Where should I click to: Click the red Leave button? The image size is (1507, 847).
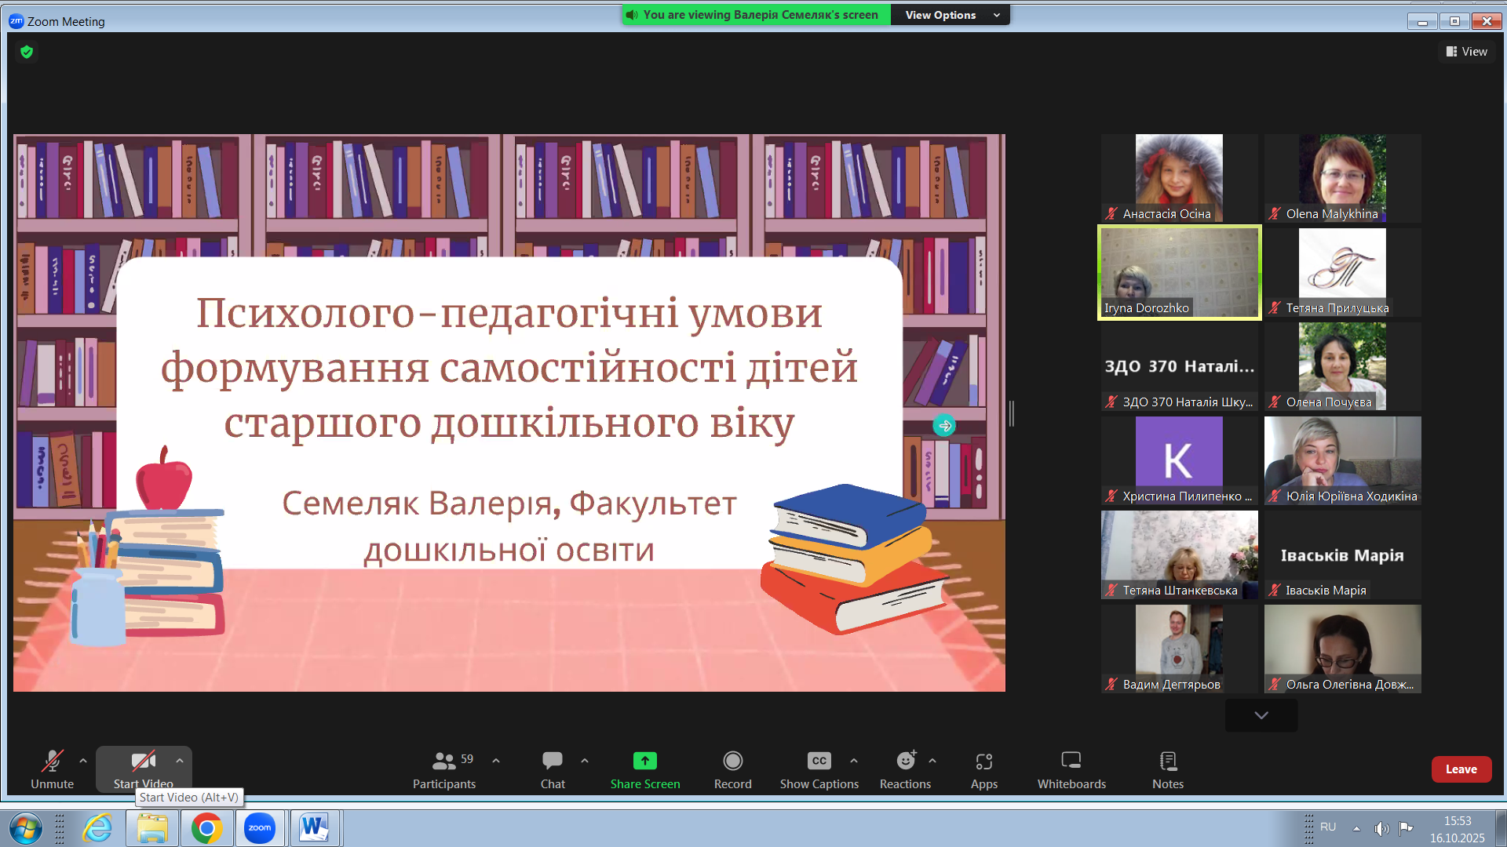coord(1461,769)
